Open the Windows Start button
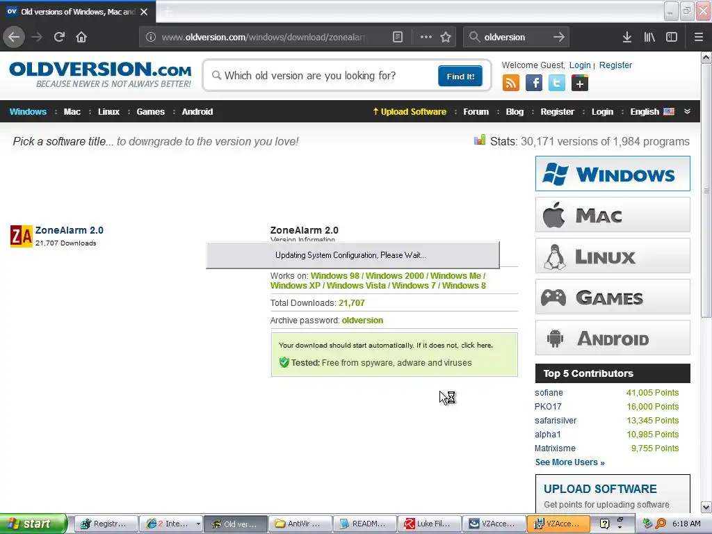712x534 pixels. [33, 524]
